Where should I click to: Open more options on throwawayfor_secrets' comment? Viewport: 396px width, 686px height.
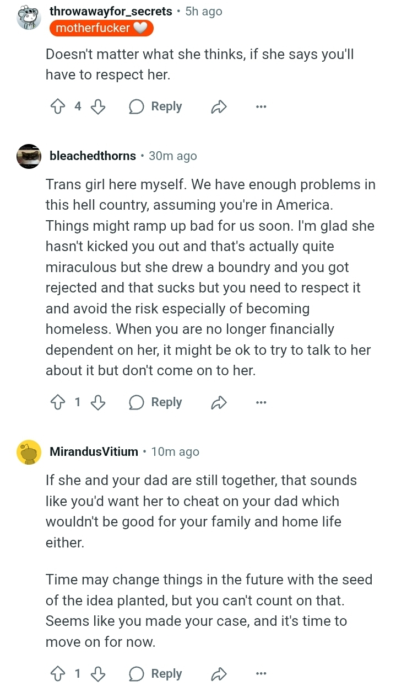(261, 107)
